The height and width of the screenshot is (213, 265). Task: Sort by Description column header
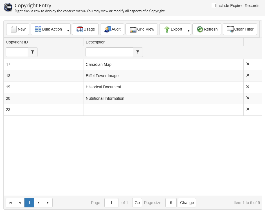coord(96,42)
